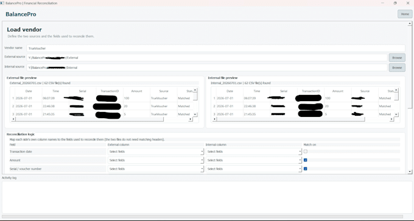Viewport: 414px width, 221px height.
Task: Click Source column header in External preview
Action: [164, 91]
